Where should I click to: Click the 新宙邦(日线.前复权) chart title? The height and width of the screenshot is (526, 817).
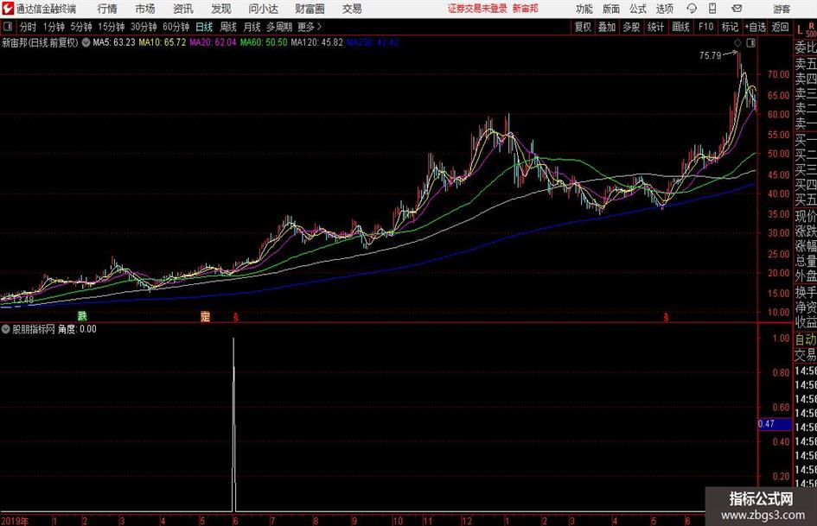pos(40,42)
